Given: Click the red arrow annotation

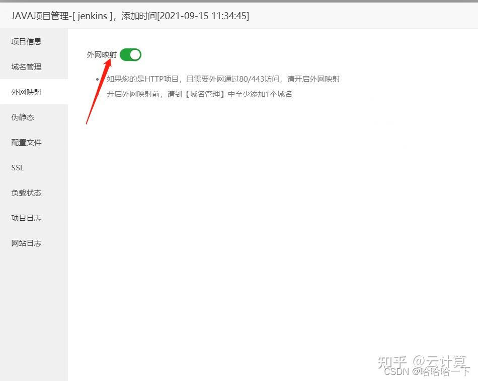Looking at the screenshot, I should tap(99, 92).
